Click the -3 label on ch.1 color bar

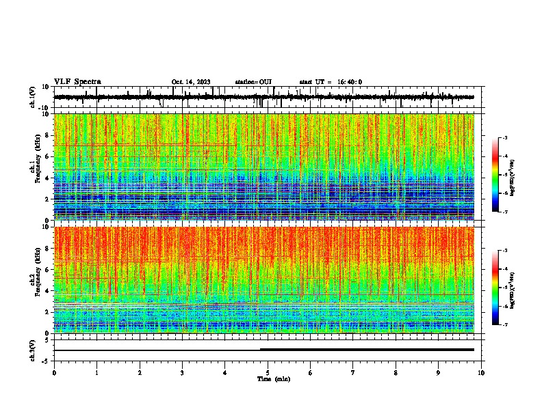[x=504, y=137]
